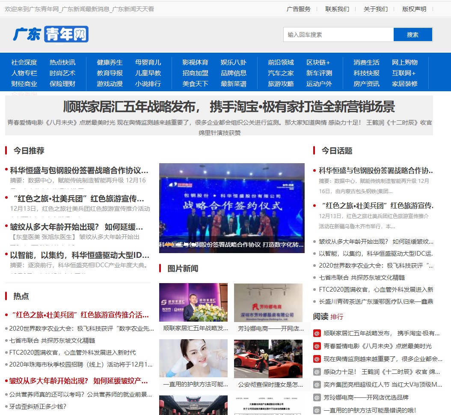The width and height of the screenshot is (451, 415).
Task: Open the 广告服务 top link
Action: click(x=298, y=9)
